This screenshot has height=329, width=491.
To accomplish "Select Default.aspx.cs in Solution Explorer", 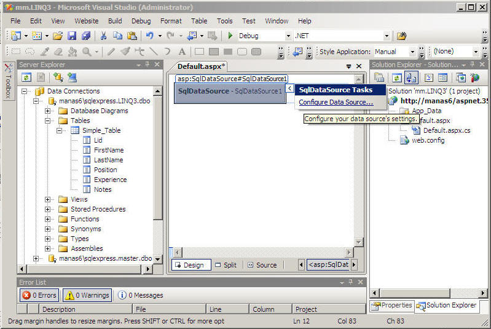I will (447, 130).
